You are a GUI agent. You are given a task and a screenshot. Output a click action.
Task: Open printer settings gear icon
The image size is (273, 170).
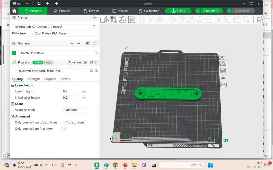coord(95,18)
